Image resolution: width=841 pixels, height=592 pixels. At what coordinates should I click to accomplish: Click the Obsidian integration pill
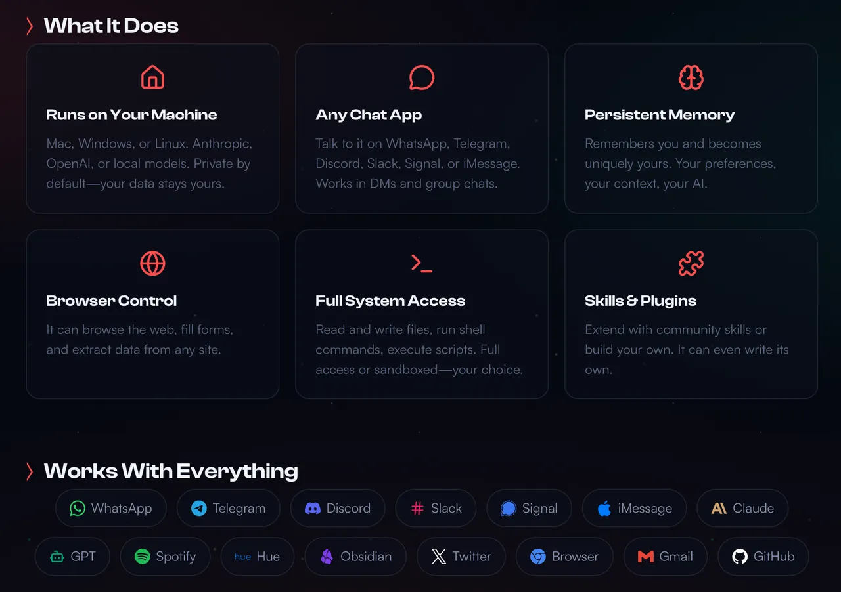point(355,557)
